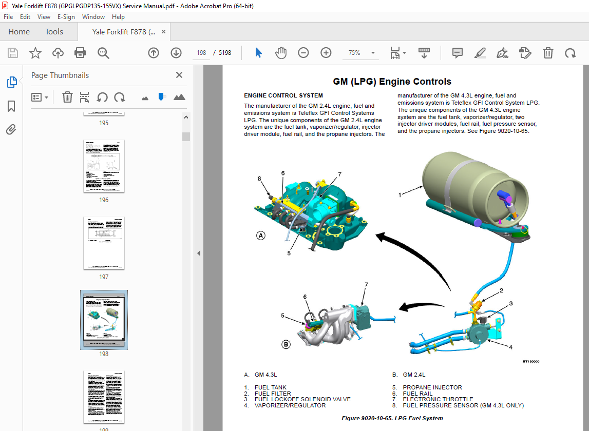Click the toolbar Delete trash icon
Image resolution: width=589 pixels, height=431 pixels.
[x=548, y=53]
